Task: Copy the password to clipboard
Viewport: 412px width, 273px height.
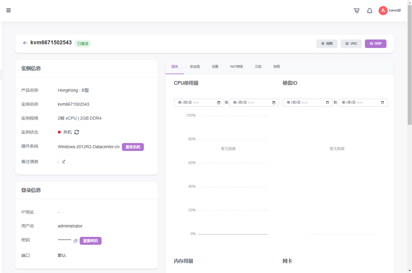Action: tap(76, 241)
